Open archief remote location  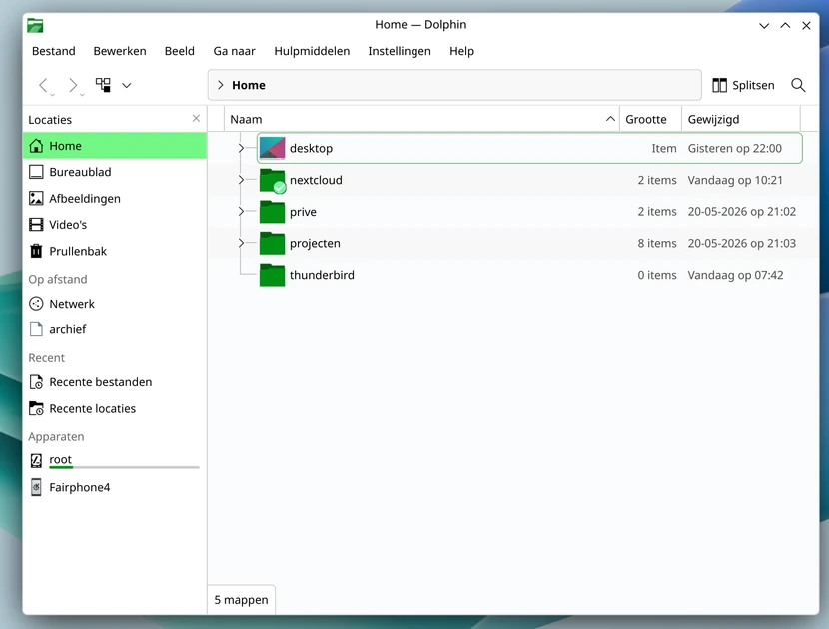[115, 329]
